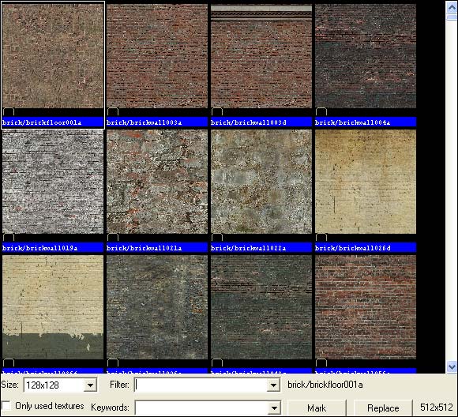
Task: Select the red brick texture below brickwall026d
Action: click(x=366, y=307)
